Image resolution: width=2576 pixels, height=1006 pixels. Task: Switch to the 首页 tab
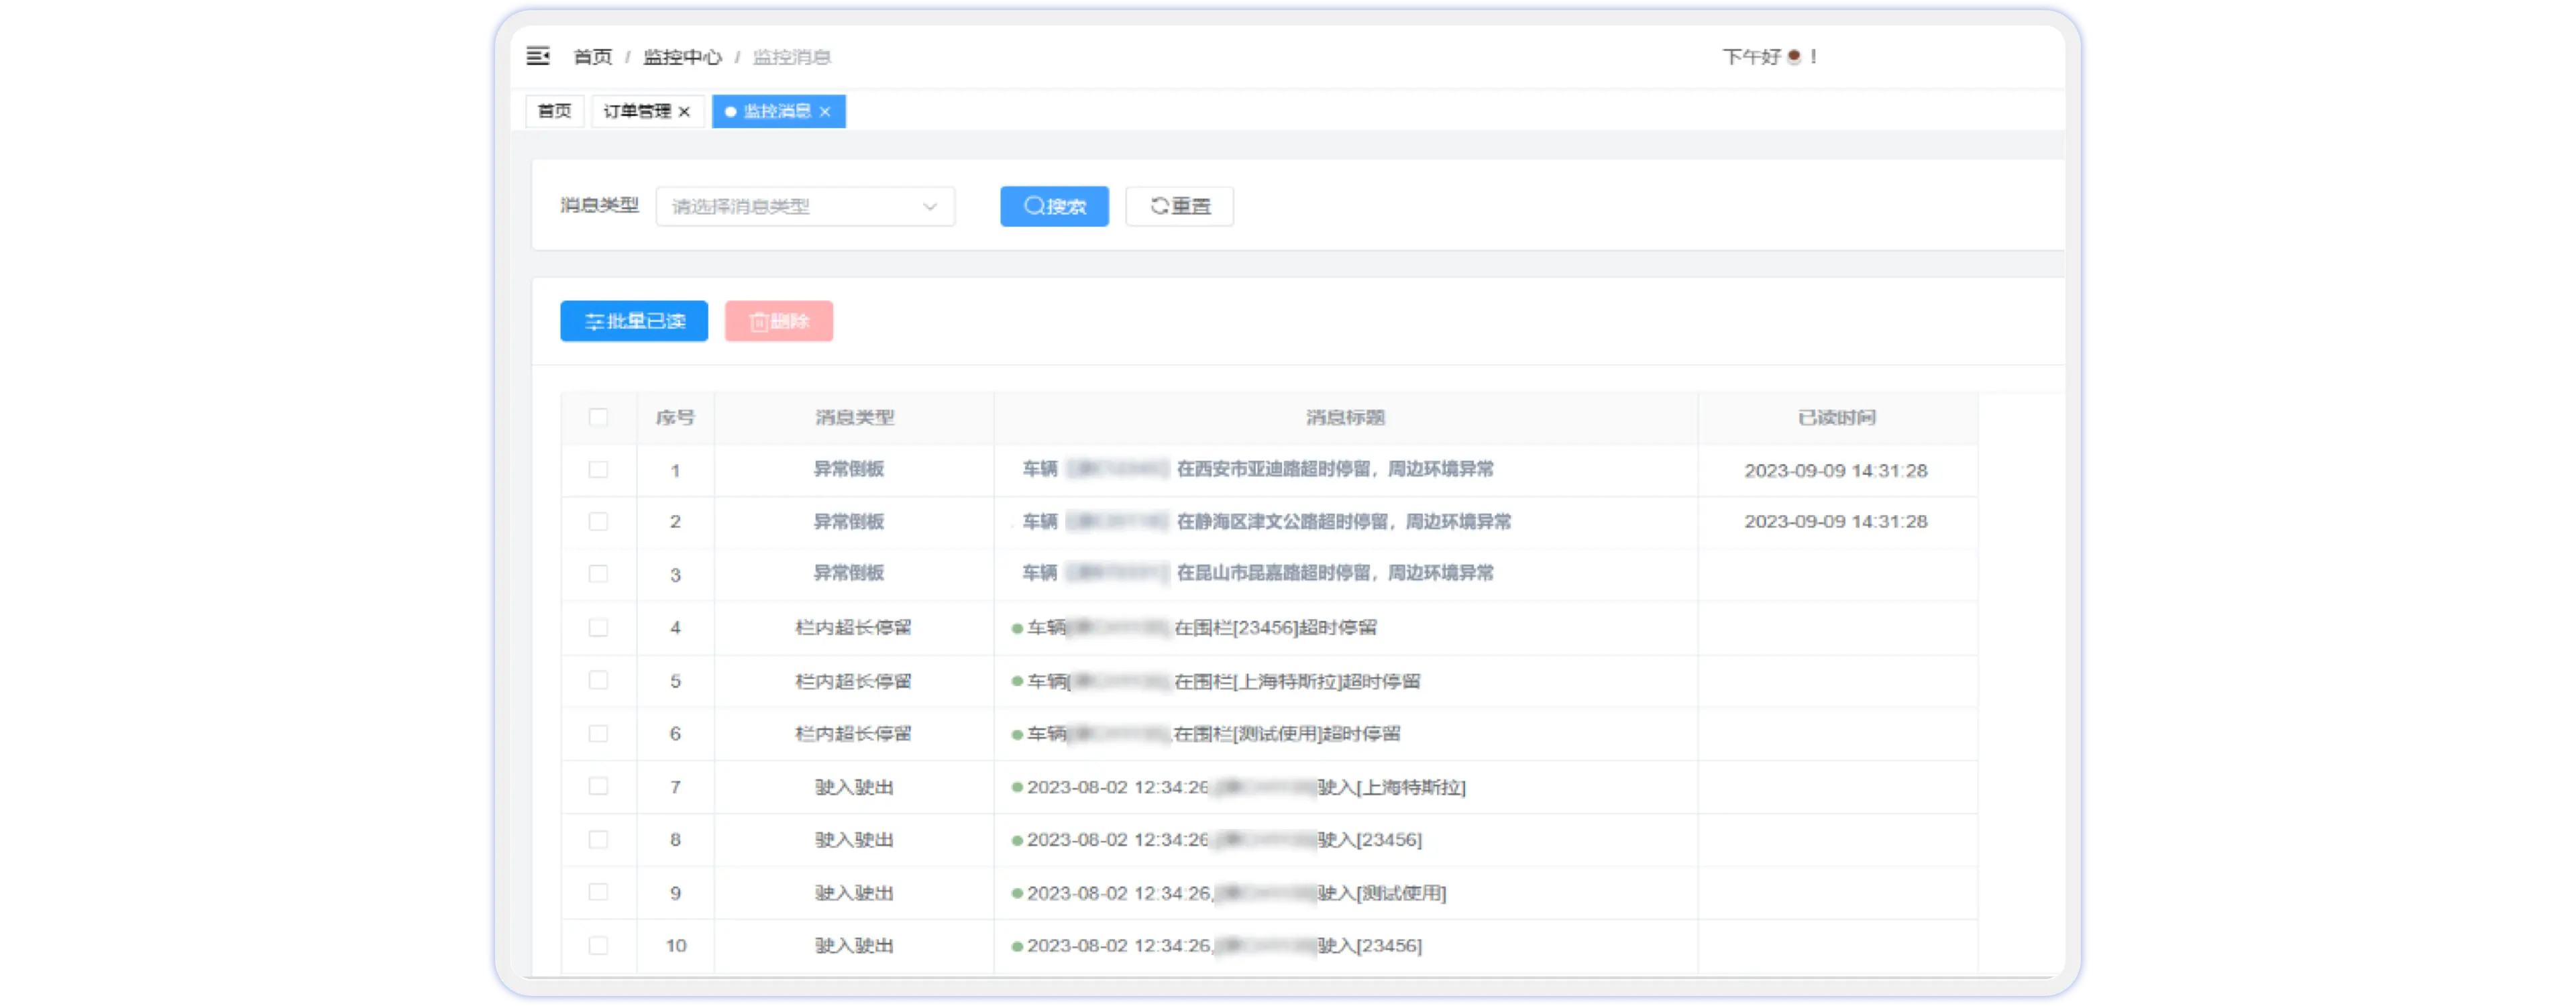pos(554,111)
